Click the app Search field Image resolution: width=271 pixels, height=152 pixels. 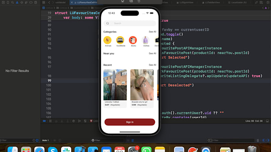[x=130, y=24]
